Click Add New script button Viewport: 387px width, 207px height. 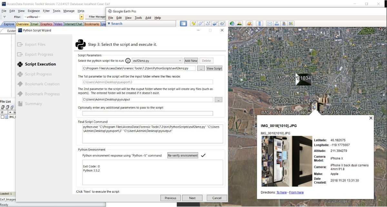coord(191,61)
